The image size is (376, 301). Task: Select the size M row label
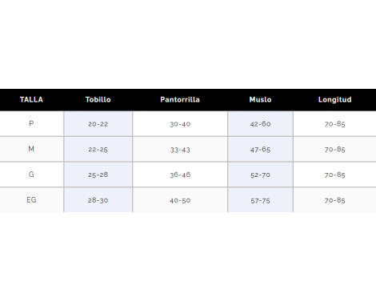[31, 149]
